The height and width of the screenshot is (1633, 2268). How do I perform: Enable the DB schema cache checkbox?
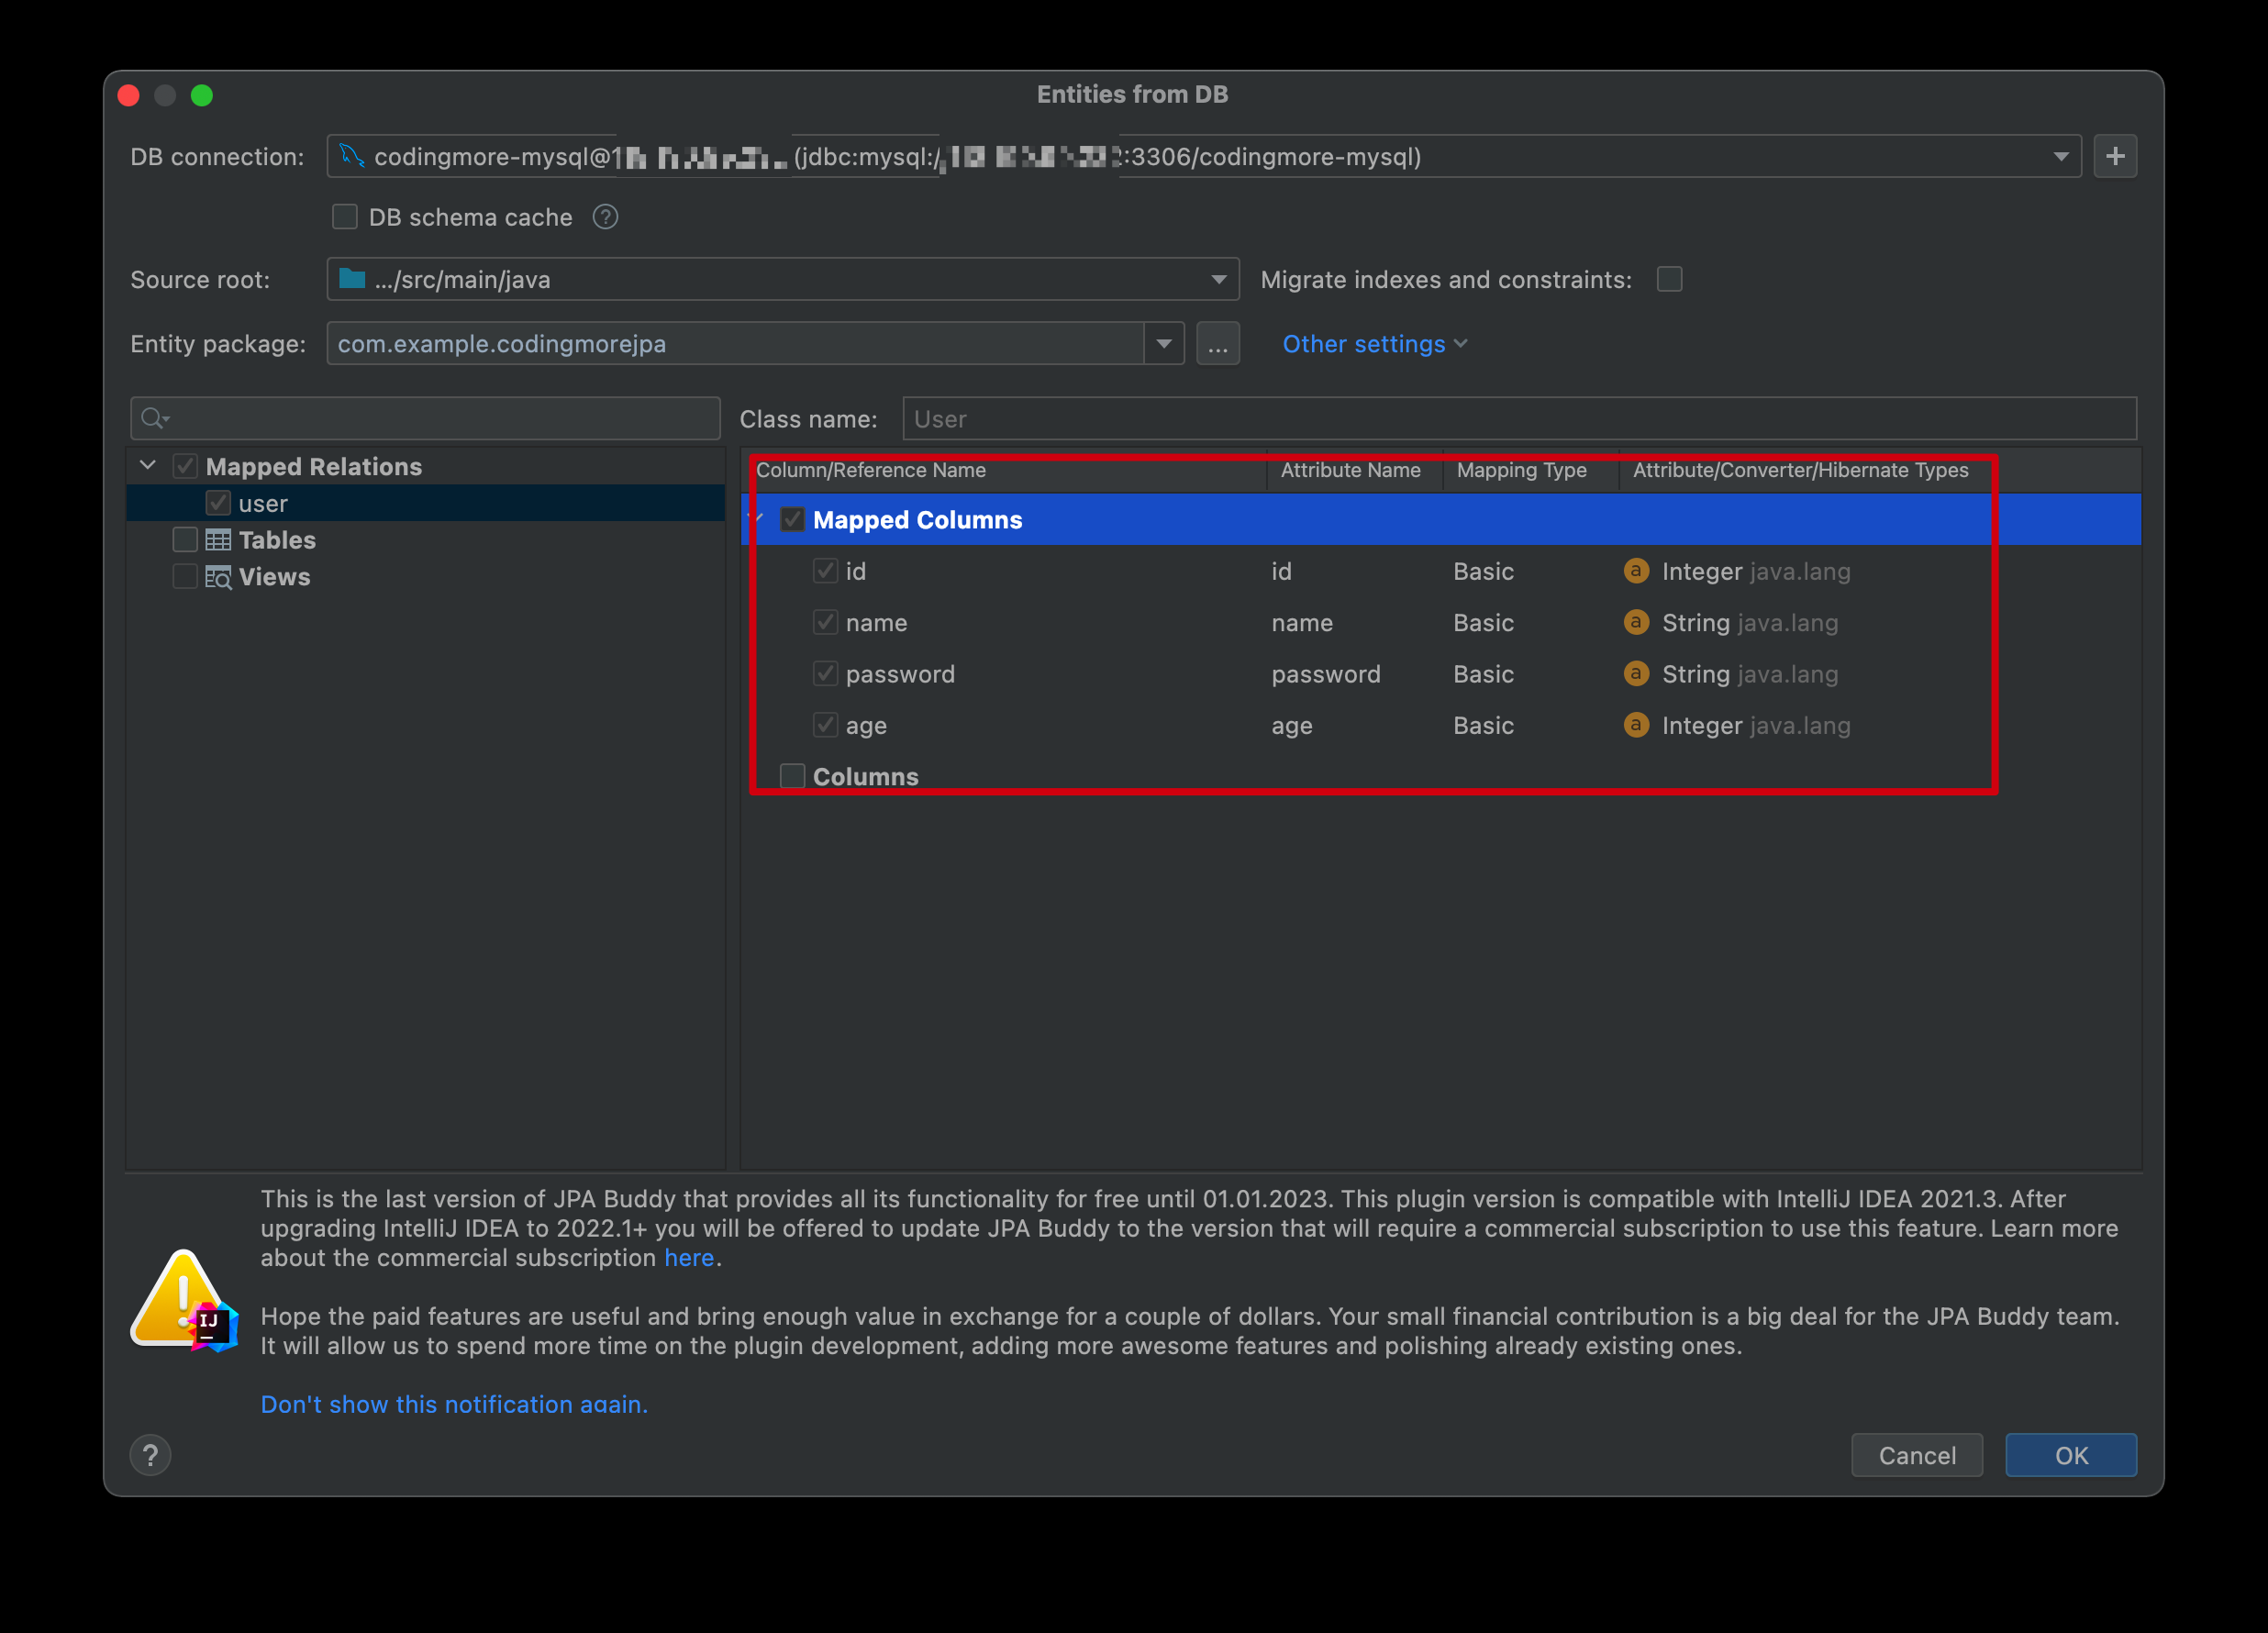point(345,217)
